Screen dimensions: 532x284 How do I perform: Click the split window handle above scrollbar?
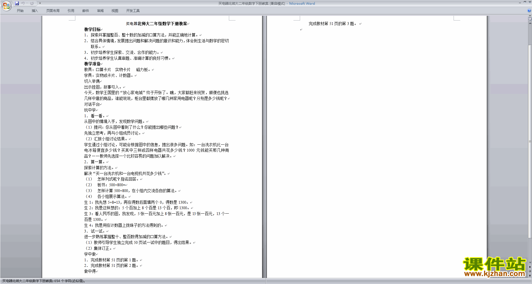[530, 16]
